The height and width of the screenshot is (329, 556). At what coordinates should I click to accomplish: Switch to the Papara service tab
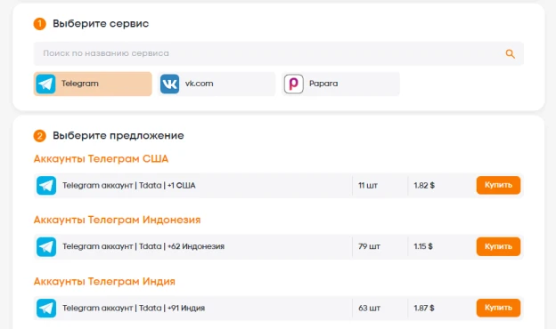[340, 84]
